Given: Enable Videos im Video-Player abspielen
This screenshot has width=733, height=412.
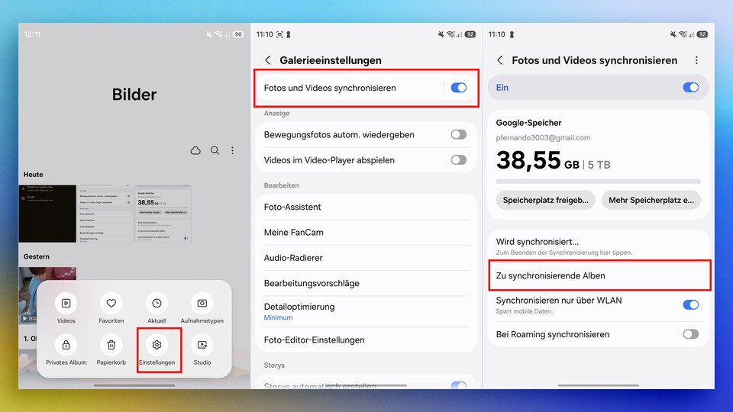Looking at the screenshot, I should click(459, 160).
